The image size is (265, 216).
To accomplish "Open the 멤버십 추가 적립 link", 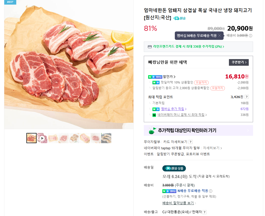I will 174,109.
